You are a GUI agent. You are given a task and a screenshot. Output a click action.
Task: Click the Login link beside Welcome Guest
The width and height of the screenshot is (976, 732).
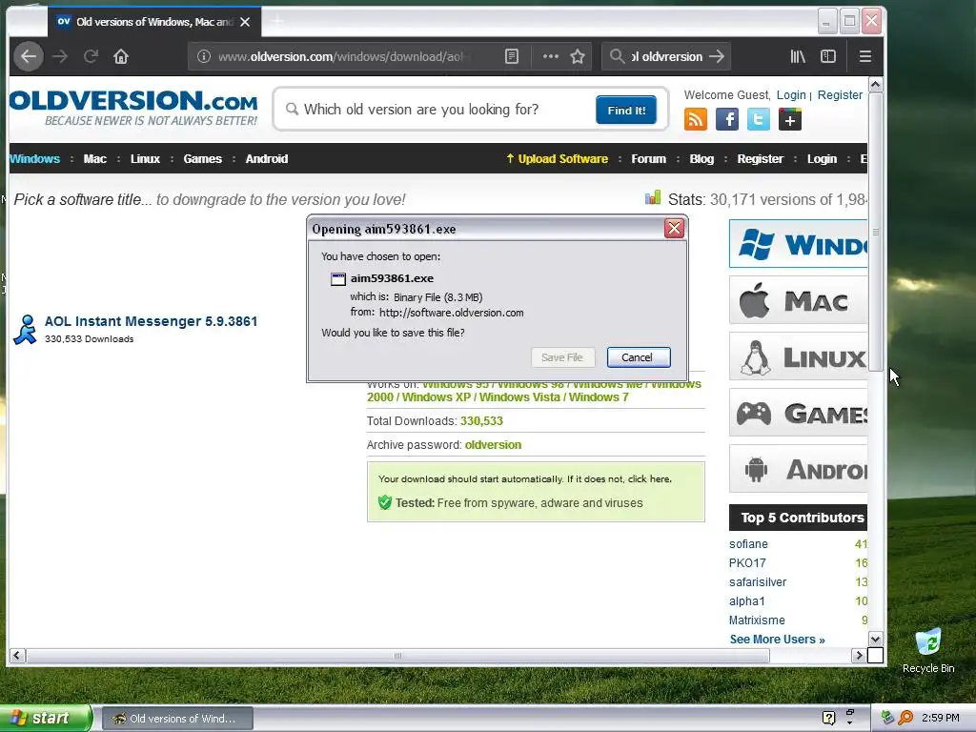(x=791, y=94)
